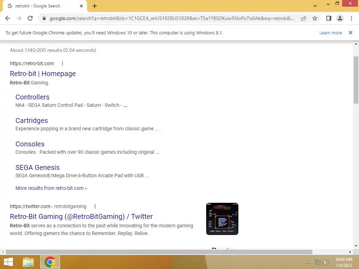The width and height of the screenshot is (359, 269).
Task: Open Learn more about Chrome updates
Action: pos(331,33)
